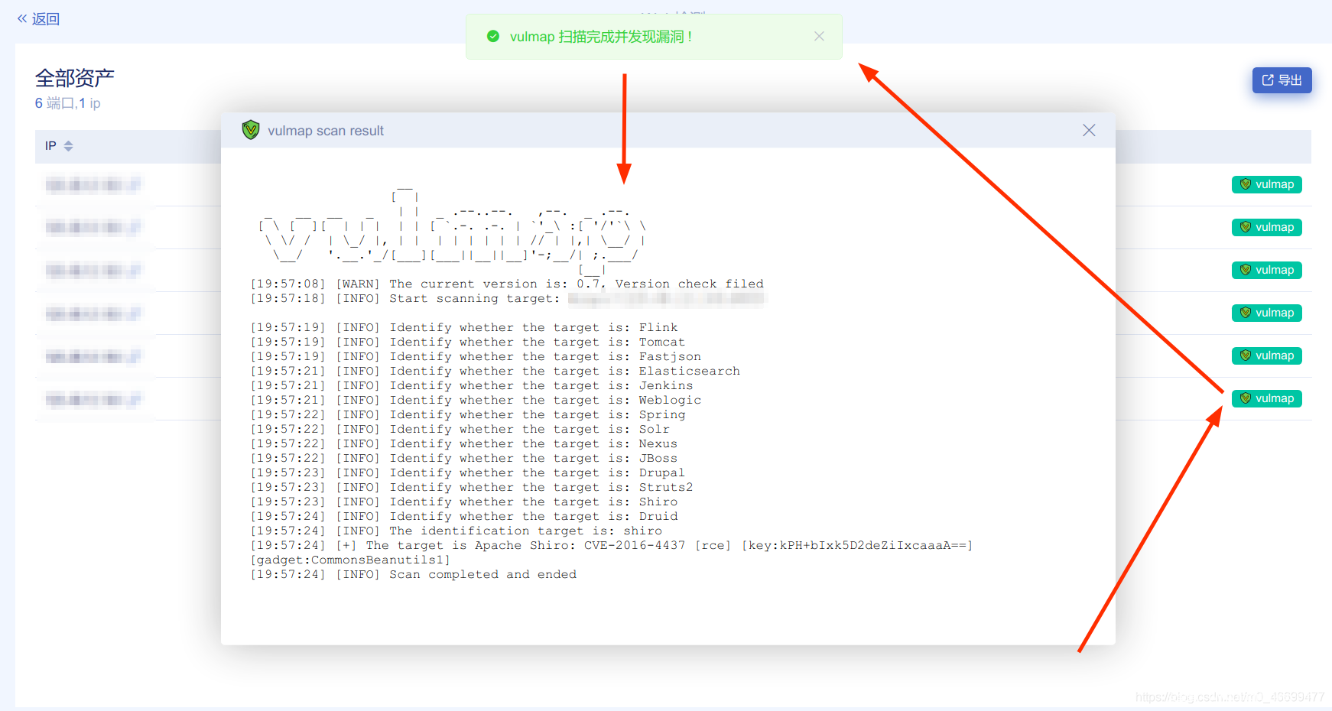Select the "Scan completed and ended" log line
Image resolution: width=1332 pixels, height=711 pixels.
pos(414,575)
